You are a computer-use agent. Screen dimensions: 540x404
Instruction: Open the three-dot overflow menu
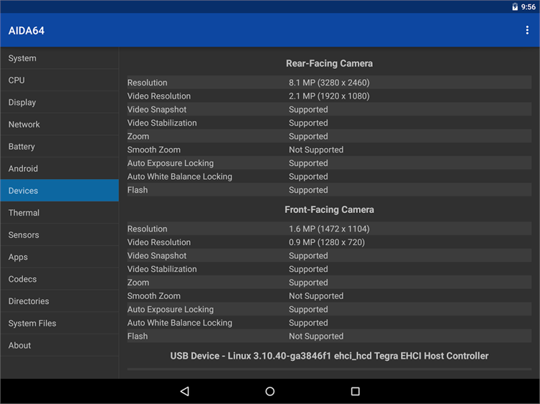(527, 30)
